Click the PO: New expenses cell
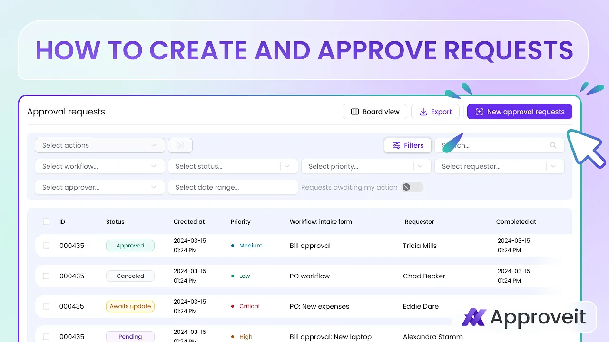This screenshot has height=342, width=609. pos(319,306)
